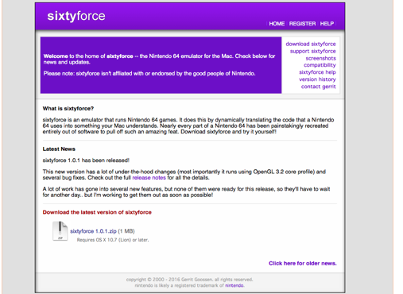Click 'Requires OS X 10.7 (Lion) or later.' text
403x294 pixels.
113,240
